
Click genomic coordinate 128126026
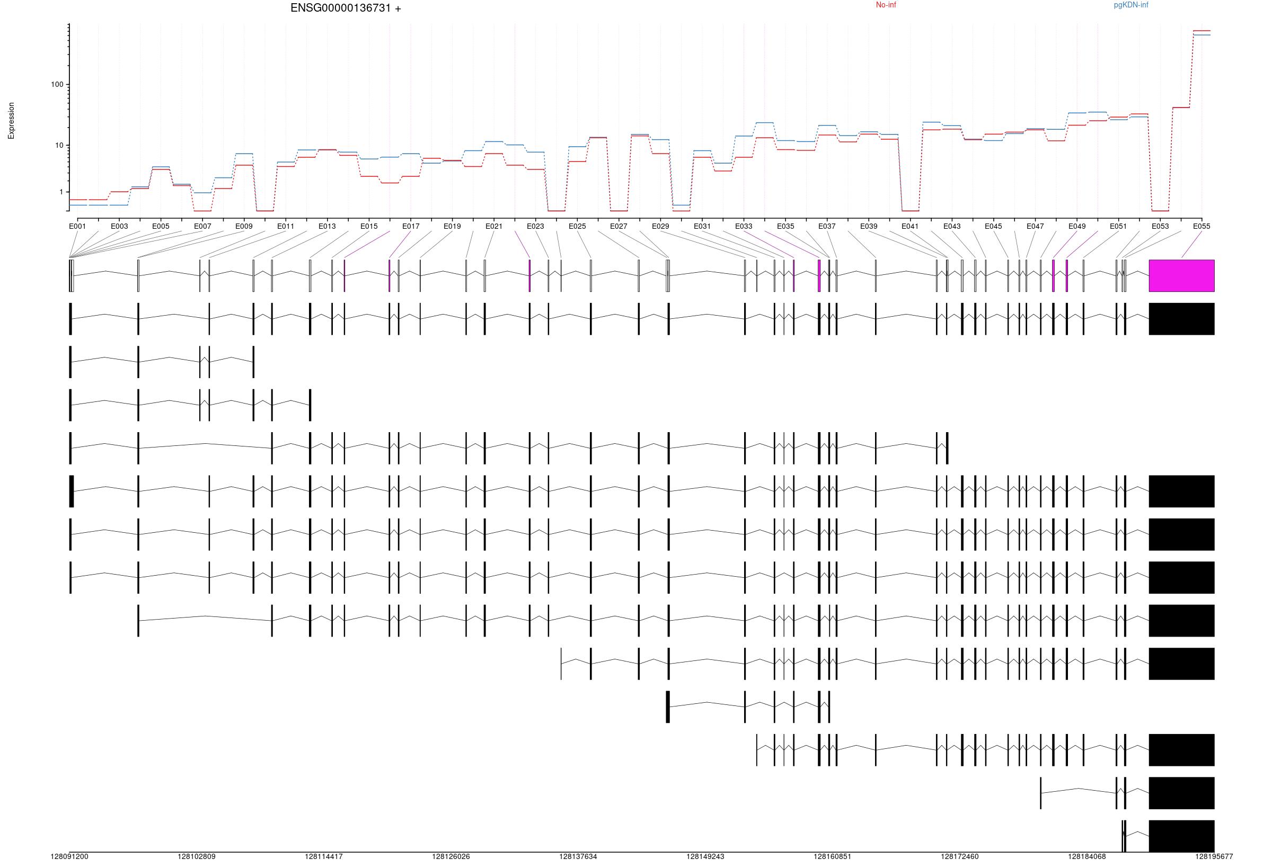pyautogui.click(x=451, y=856)
